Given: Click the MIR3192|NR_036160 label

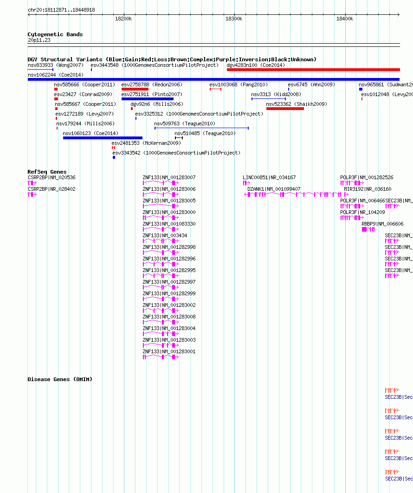Looking at the screenshot, I should point(368,189).
